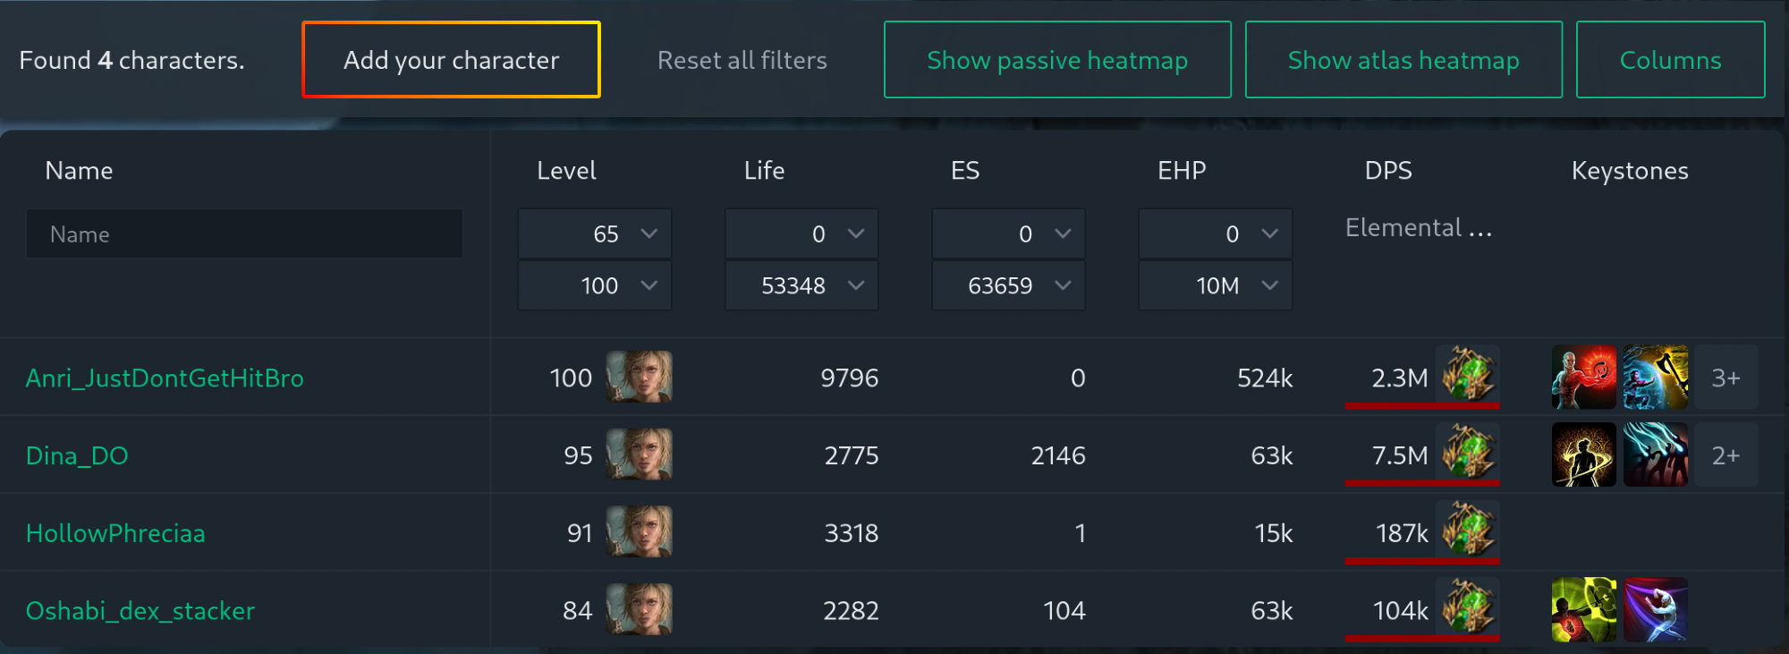Image resolution: width=1789 pixels, height=654 pixels.
Task: Click the 'Add your character' button
Action: tap(451, 60)
